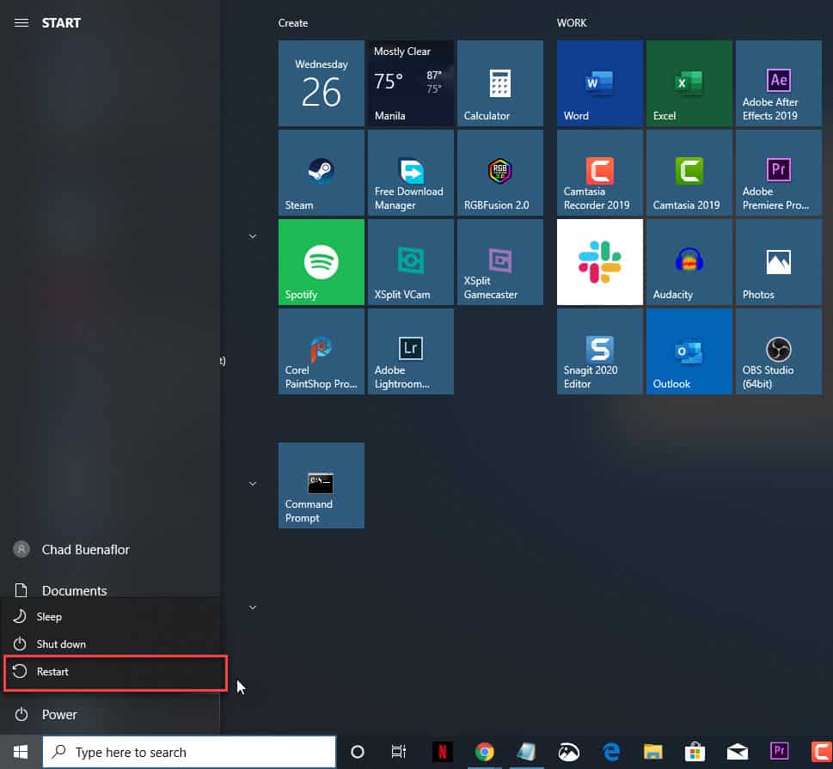Open the RGBFusion 2.0 tile
This screenshot has width=833, height=769.
pyautogui.click(x=500, y=173)
